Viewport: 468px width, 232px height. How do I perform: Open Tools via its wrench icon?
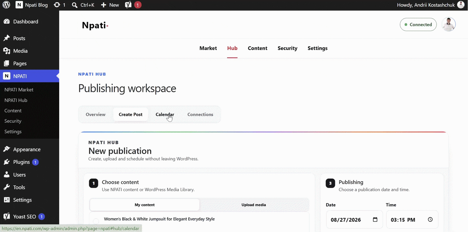pyautogui.click(x=7, y=187)
